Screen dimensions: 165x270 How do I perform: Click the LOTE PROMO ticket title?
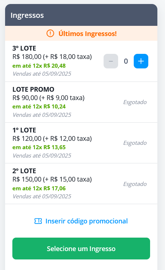coord(33,90)
